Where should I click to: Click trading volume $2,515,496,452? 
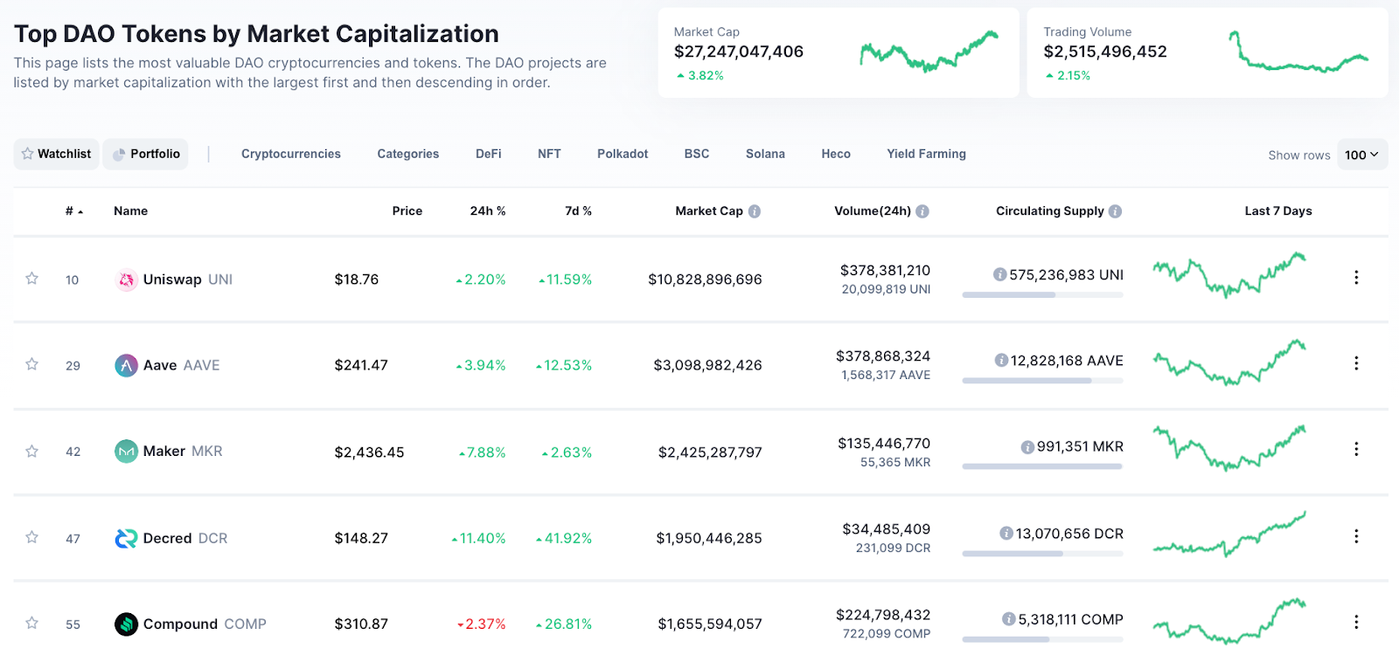tap(1105, 52)
